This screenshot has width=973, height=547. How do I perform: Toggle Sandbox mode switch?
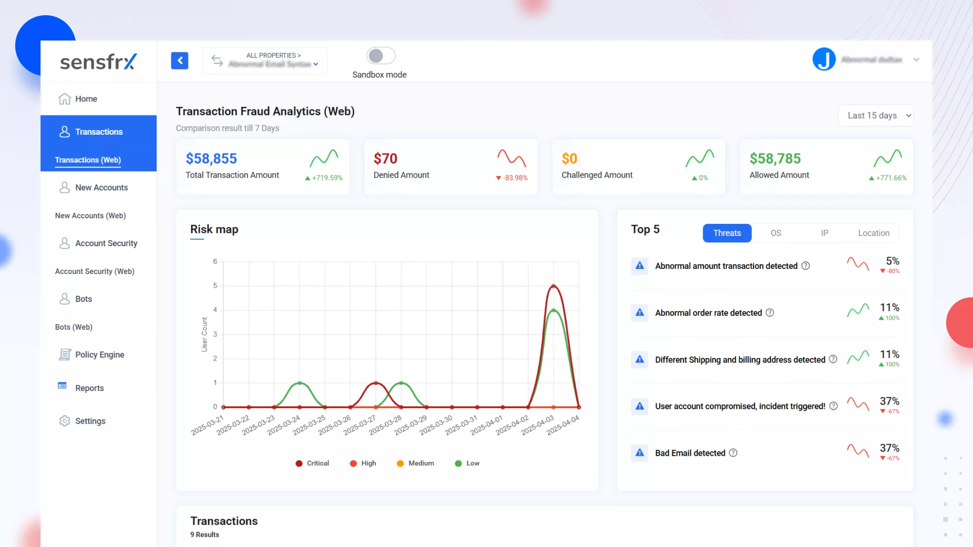tap(381, 56)
